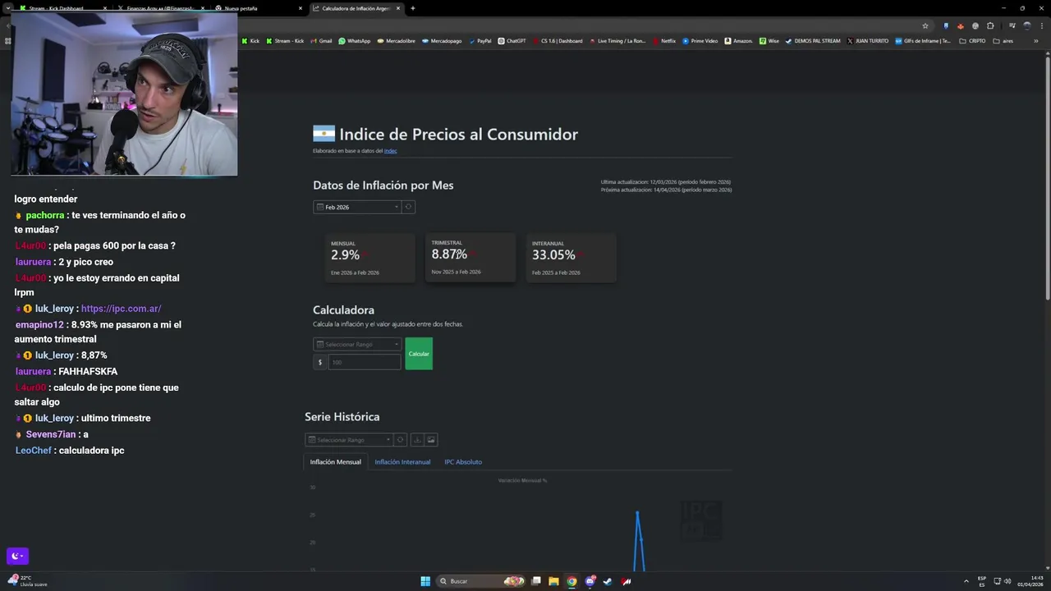The height and width of the screenshot is (591, 1051).
Task: Open the Windows Start menu
Action: [425, 581]
